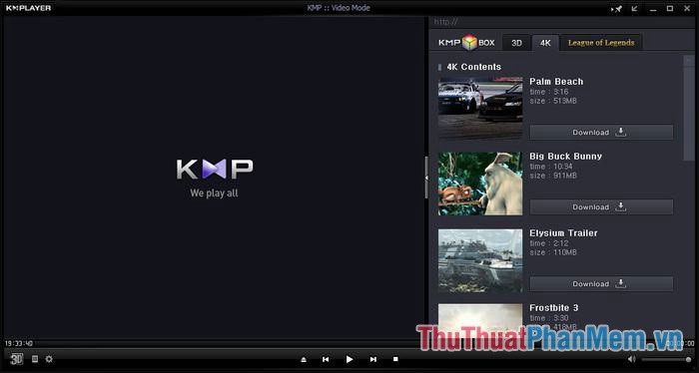Click the eject open file button
The height and width of the screenshot is (373, 699).
click(x=304, y=359)
